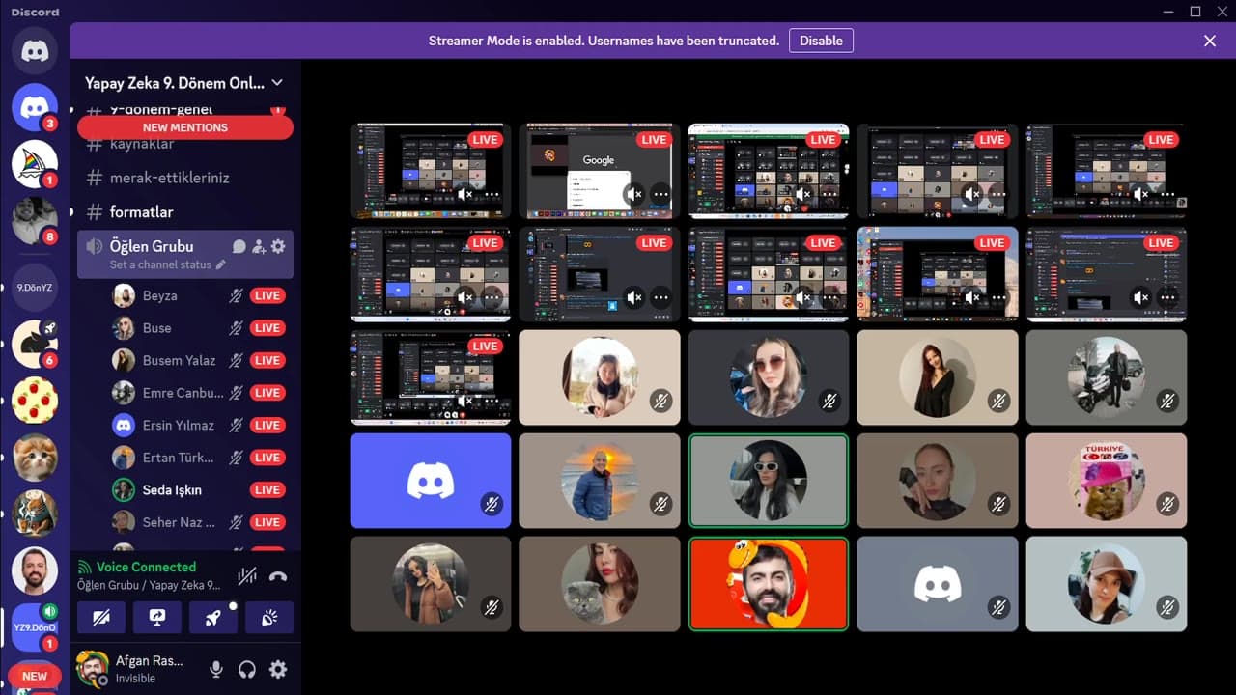
Task: Click the LIVE badge next to Seda Işkın
Action: [267, 490]
